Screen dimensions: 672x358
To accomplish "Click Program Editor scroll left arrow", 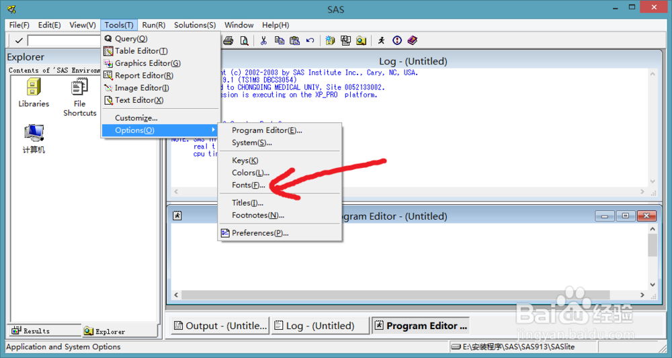I will click(176, 295).
